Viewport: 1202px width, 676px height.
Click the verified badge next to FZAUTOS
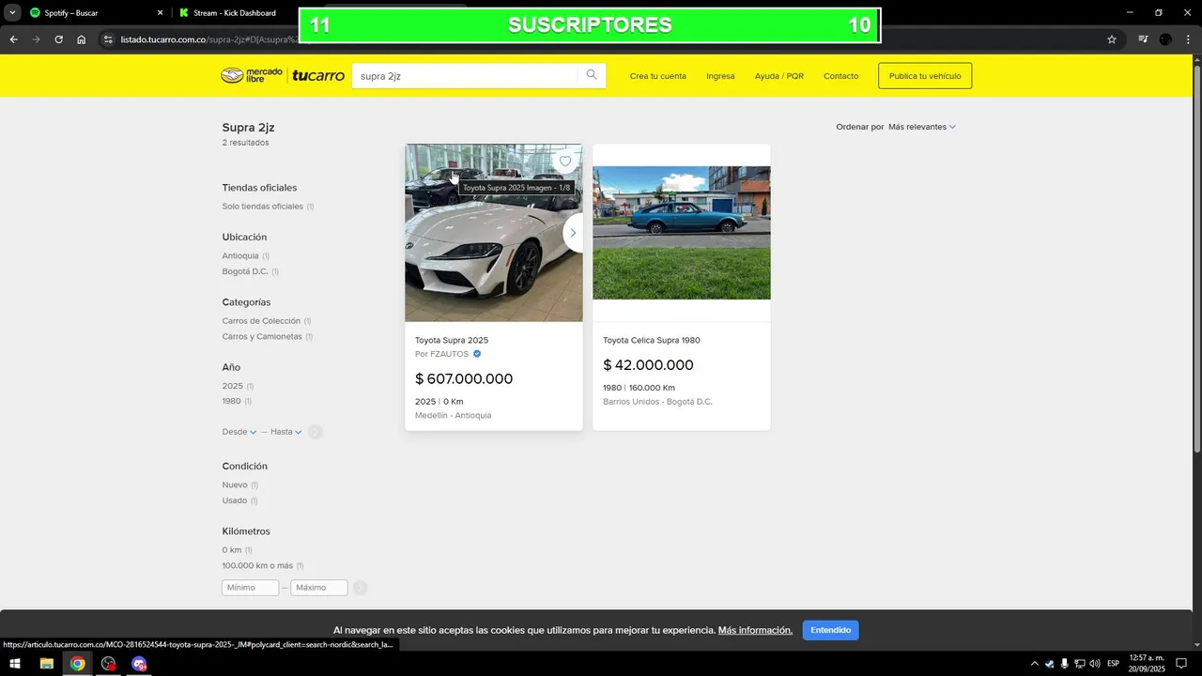point(477,354)
